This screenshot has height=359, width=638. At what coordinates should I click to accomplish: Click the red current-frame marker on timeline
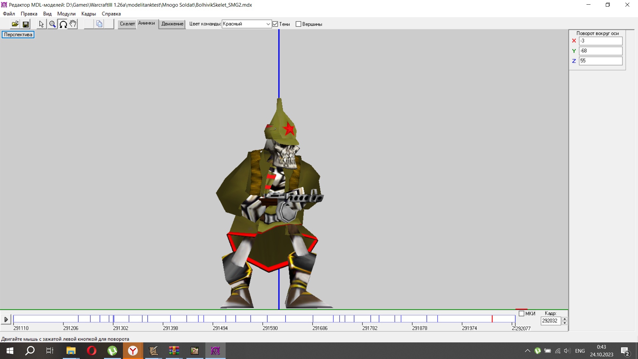492,319
